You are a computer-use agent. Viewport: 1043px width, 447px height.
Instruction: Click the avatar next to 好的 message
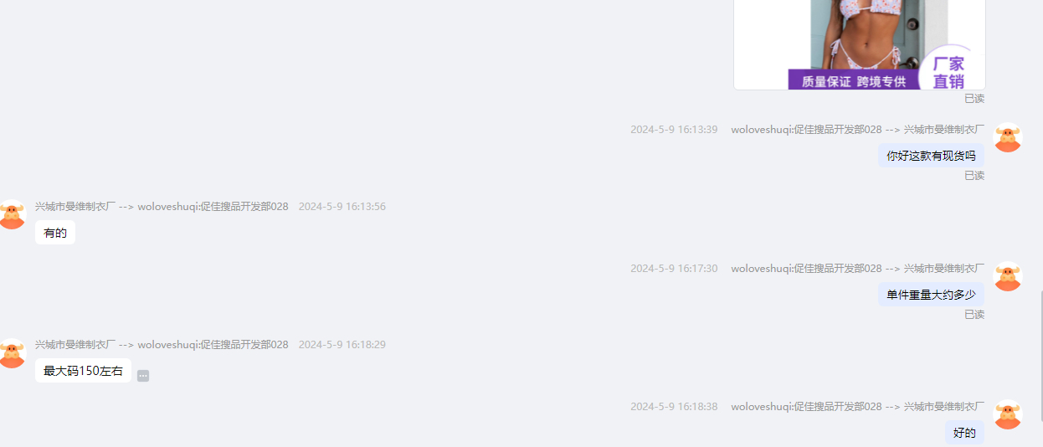1007,414
